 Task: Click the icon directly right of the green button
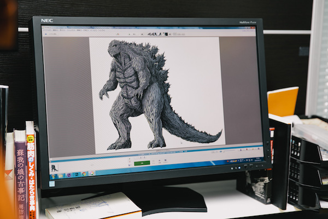pyautogui.click(x=154, y=162)
